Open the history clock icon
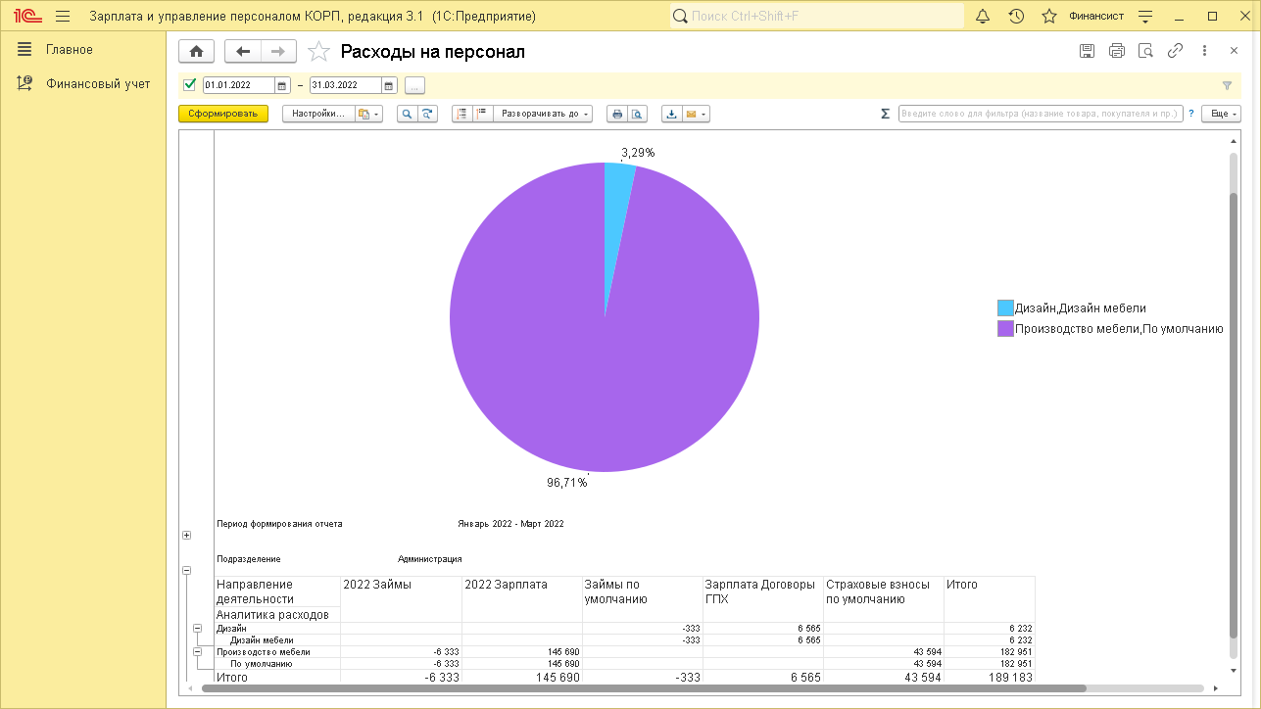The width and height of the screenshot is (1261, 709). pos(1016,16)
